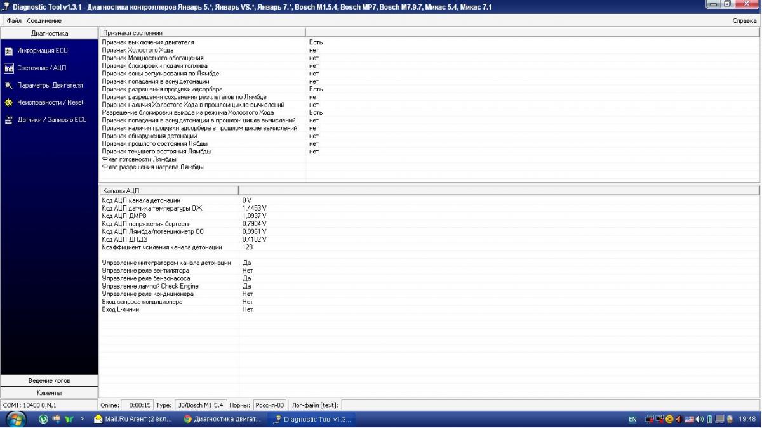Select row Код АЦП Лямбда/потенциометр СО
762x428 pixels.
[x=429, y=231]
